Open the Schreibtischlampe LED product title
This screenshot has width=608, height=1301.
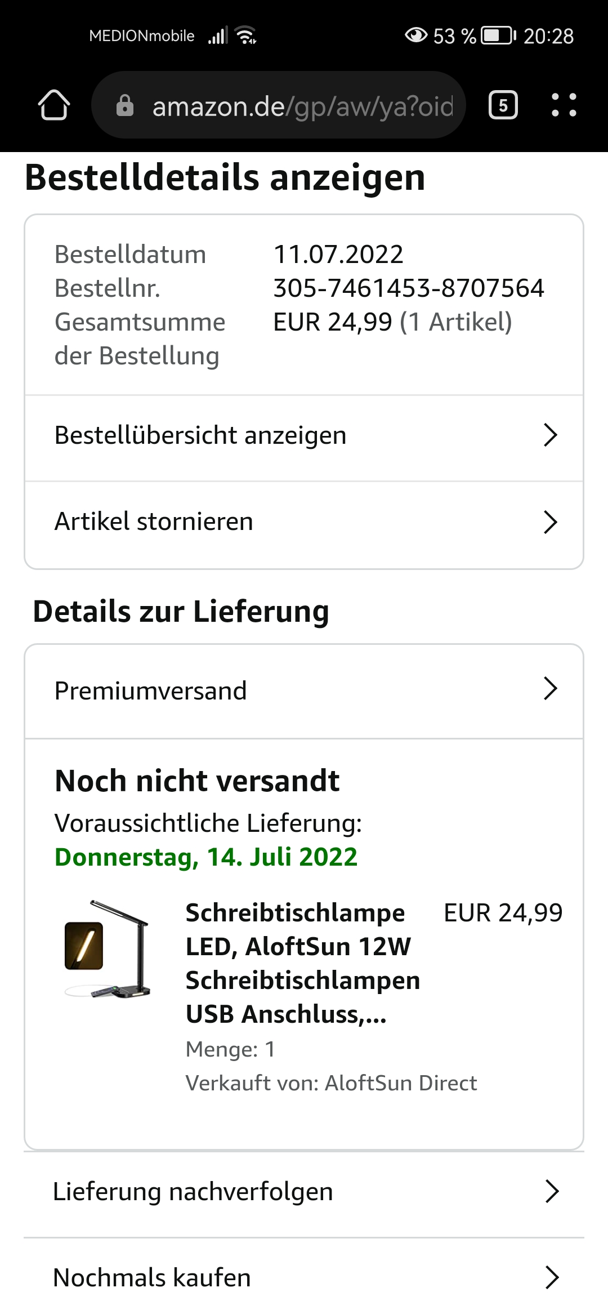(x=303, y=963)
